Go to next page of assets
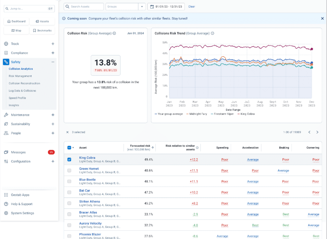This screenshot has height=239, width=327. 317,132
